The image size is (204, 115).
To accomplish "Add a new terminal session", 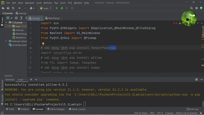I will pos(31,80).
